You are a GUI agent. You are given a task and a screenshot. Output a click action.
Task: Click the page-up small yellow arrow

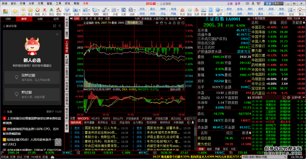(x=23, y=9)
